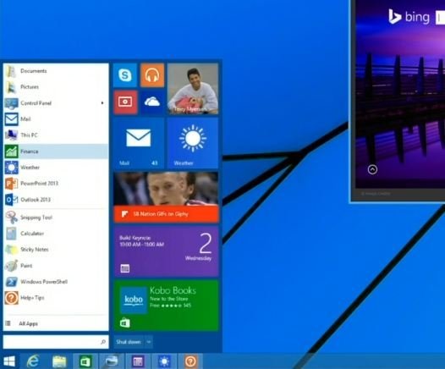This screenshot has width=445, height=369.
Task: Open Help+Tips icon in the taskbar
Action: [190, 361]
